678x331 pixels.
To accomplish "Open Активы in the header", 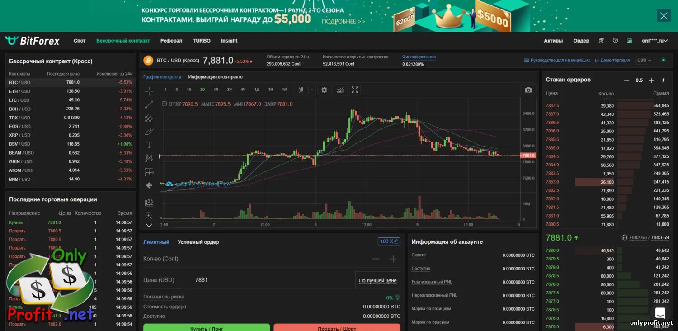I will click(x=553, y=41).
